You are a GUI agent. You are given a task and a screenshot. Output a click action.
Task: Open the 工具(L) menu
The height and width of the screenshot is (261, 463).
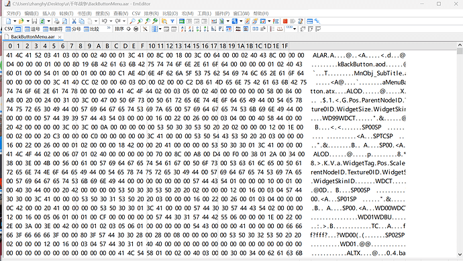click(x=205, y=13)
